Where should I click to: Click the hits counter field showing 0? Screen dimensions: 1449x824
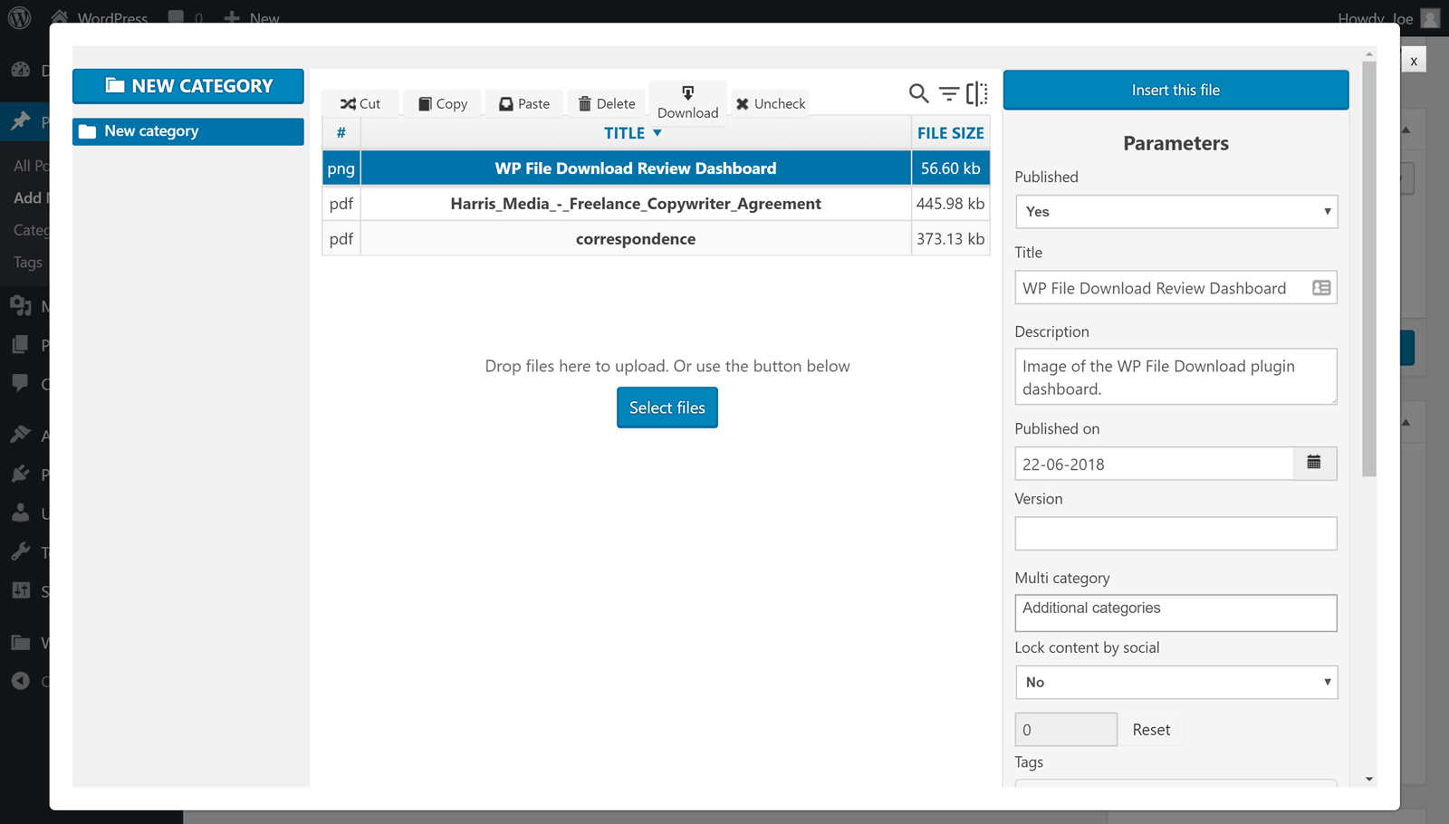(1066, 730)
